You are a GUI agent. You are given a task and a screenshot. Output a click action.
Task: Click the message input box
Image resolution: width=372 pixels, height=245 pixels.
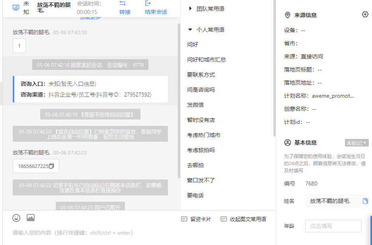click(139, 233)
